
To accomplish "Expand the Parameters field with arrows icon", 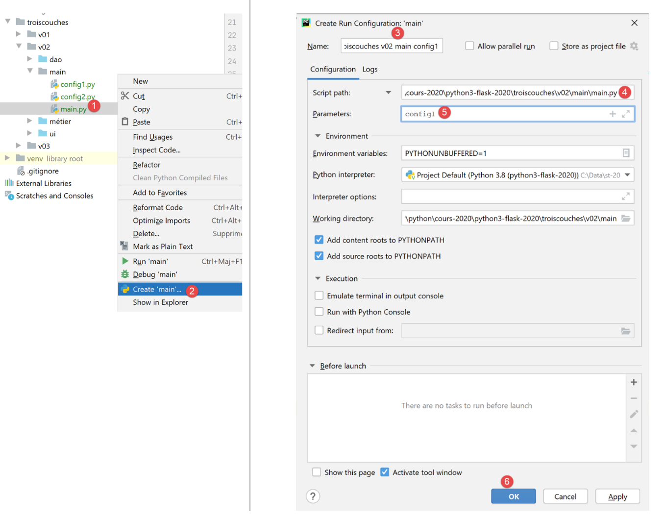I will coord(626,114).
